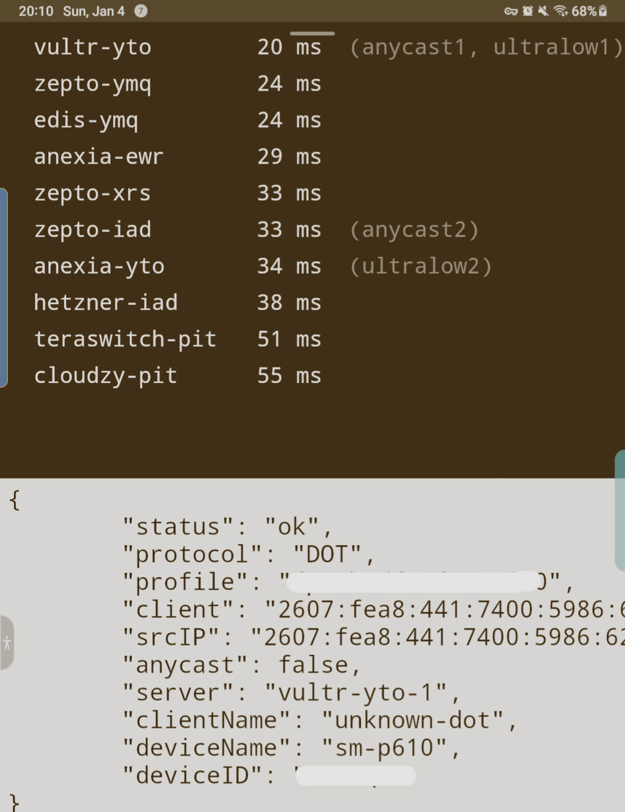The image size is (625, 812).
Task: Tap the battery icon beside 68%
Action: coord(603,11)
